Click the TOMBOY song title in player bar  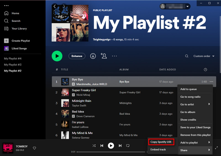click(22, 146)
